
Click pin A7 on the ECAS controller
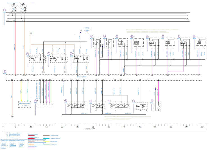click(15, 75)
